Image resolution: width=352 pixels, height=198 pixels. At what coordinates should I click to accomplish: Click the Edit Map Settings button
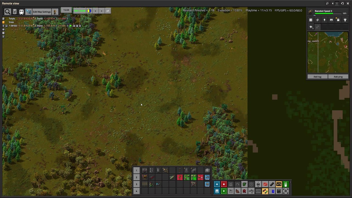point(42,12)
